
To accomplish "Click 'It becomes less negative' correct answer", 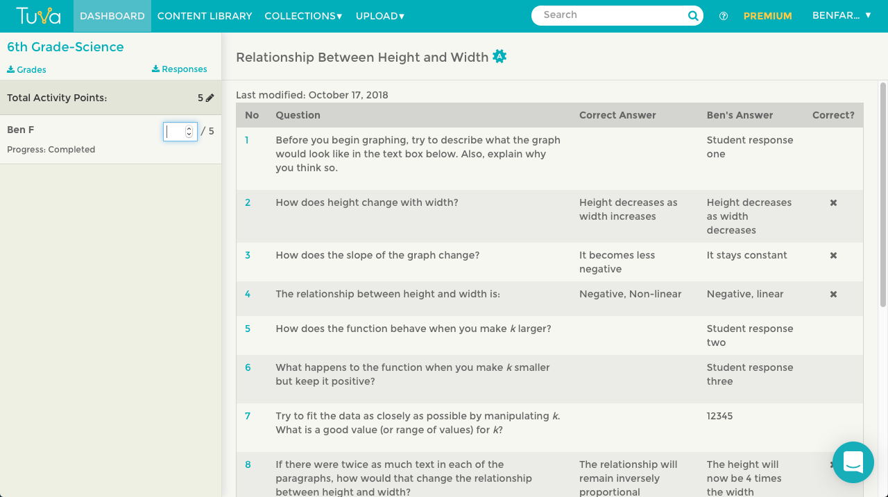I will 617,262.
